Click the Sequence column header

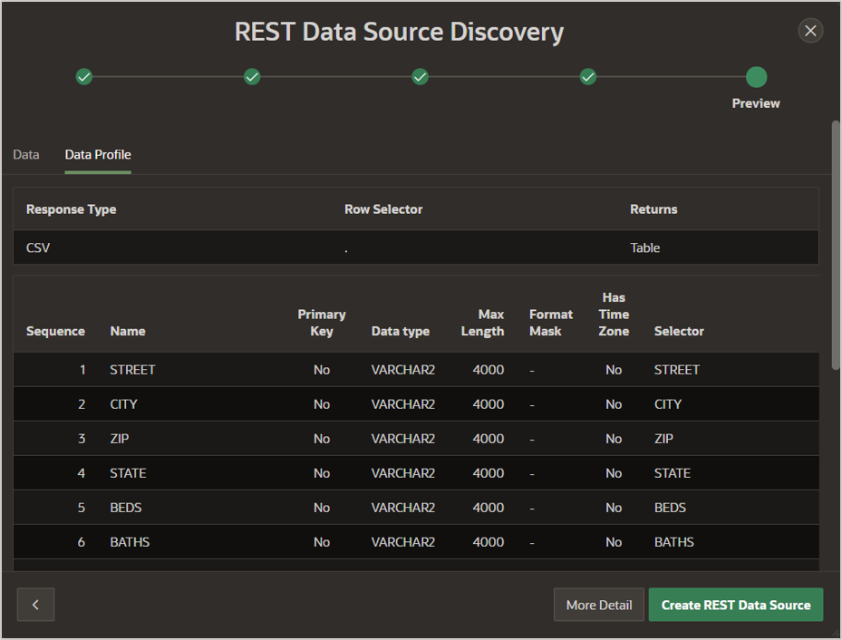click(55, 332)
